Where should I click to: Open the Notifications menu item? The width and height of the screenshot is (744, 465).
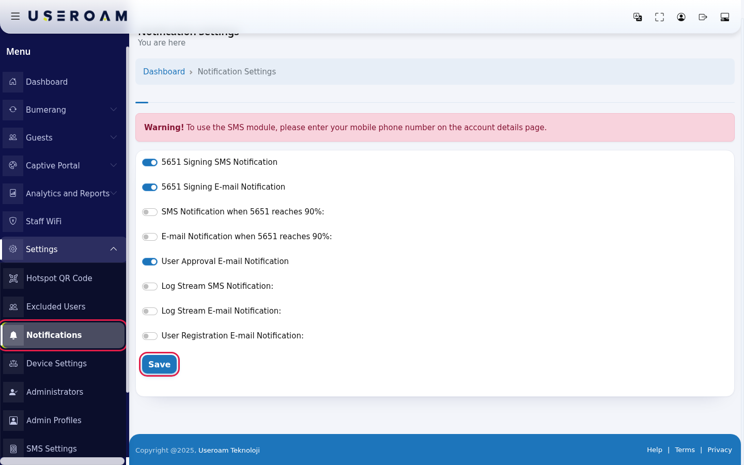click(63, 335)
